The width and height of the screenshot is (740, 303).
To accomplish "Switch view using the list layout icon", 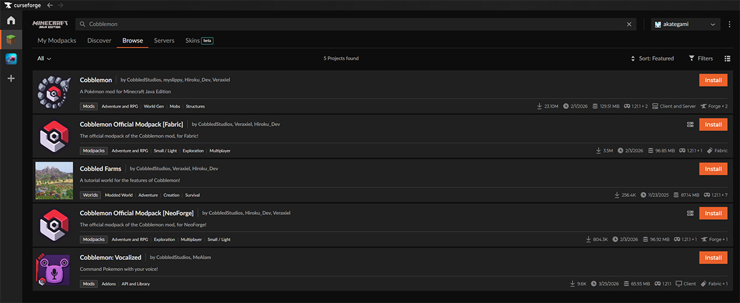I will [x=726, y=59].
